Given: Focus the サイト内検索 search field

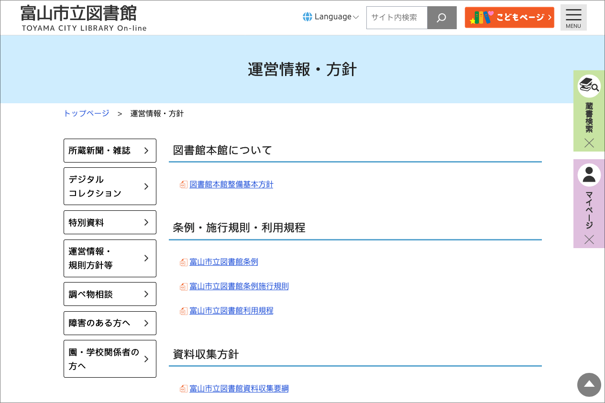Looking at the screenshot, I should tap(396, 18).
